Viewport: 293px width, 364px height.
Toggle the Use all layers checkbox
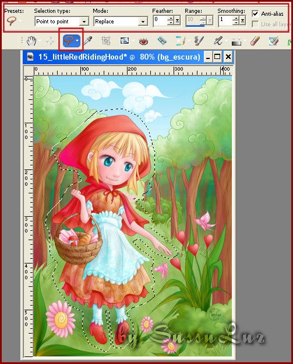click(255, 24)
